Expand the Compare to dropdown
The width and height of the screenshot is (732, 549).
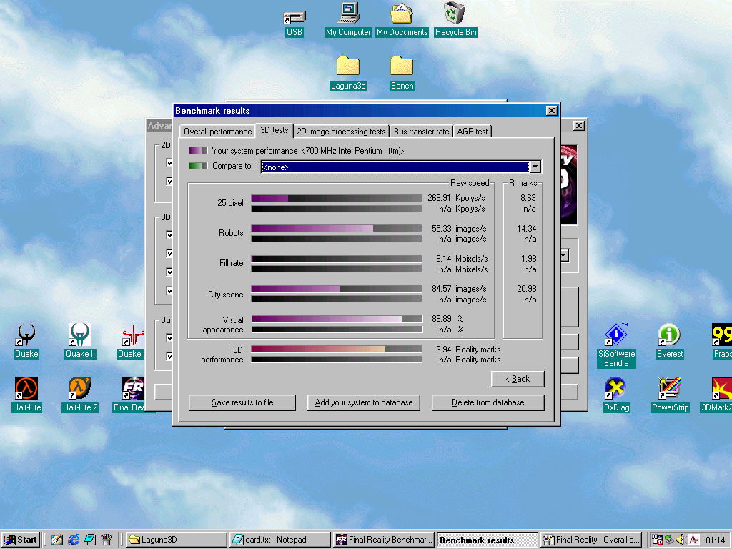(x=535, y=167)
